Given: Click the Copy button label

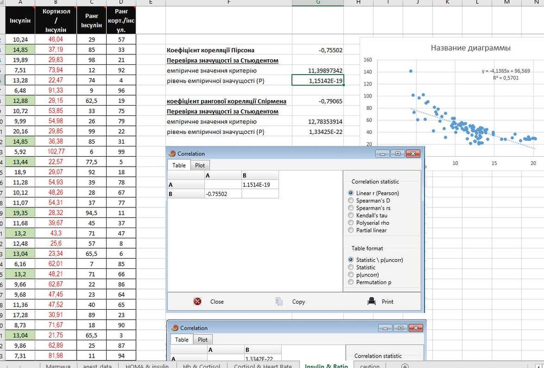Looking at the screenshot, I should [298, 302].
